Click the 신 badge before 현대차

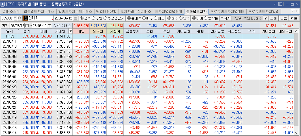click(25, 18)
